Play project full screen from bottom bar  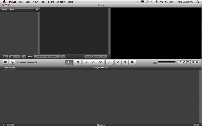tap(6, 125)
